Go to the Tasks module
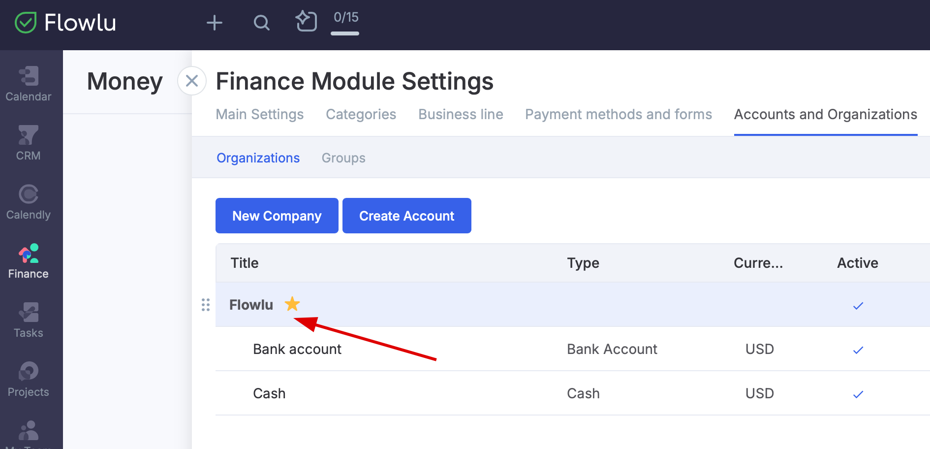Image resolution: width=930 pixels, height=449 pixels. [x=29, y=320]
